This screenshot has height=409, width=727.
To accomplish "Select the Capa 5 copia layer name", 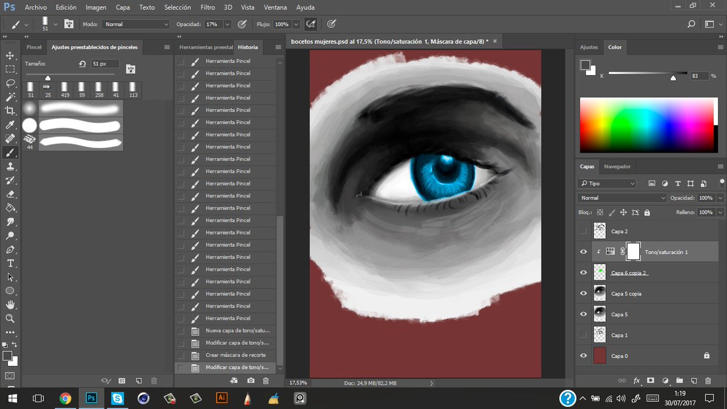I will coord(626,294).
